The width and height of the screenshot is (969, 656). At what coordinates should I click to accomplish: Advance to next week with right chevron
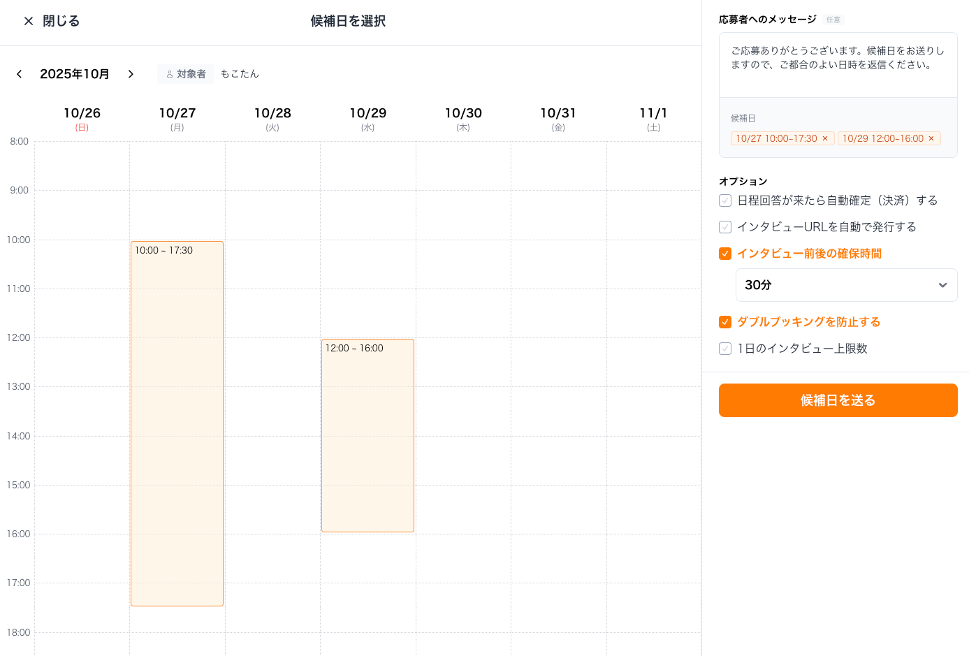pos(131,74)
